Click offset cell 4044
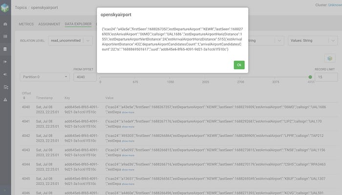Viewport: 342px width, 195px height. pos(26,164)
